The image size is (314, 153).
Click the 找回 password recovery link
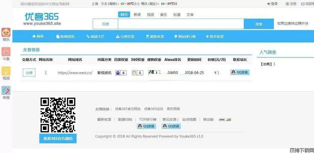pyautogui.click(x=308, y=4)
